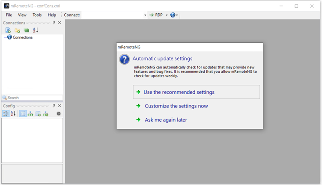Show Default Inheritance in Config toolbar
Image resolution: width=322 pixels, height=185 pixels.
pyautogui.click(x=45, y=113)
